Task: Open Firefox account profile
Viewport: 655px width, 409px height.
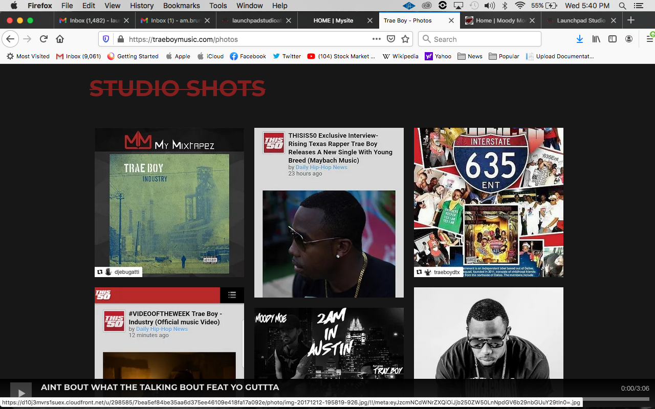Action: (629, 39)
